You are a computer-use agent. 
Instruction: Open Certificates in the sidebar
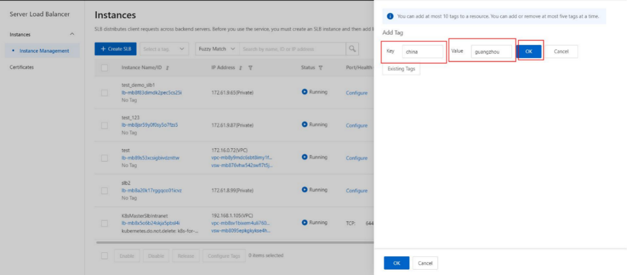coord(22,67)
